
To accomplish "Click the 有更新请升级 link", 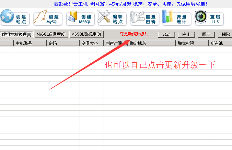I will (134, 34).
